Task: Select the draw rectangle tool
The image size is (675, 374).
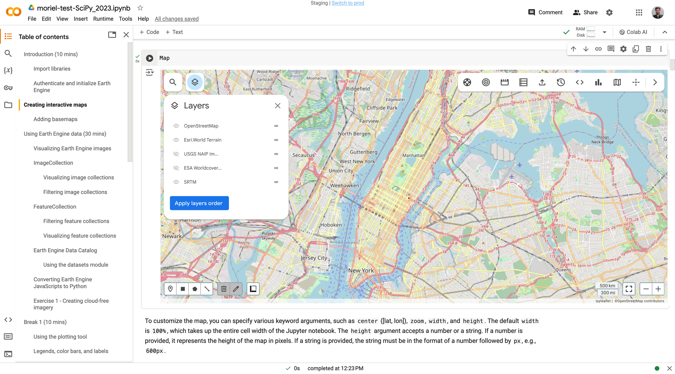Action: 183,289
